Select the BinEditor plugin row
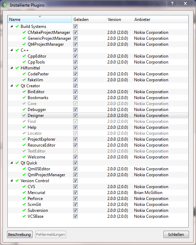196x245 pixels. 98,92
